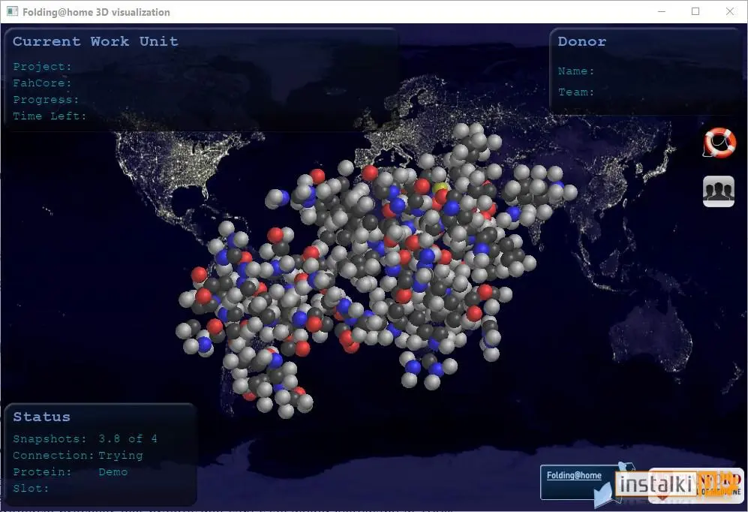
Task: Close the Folding@home 3D visualization window
Action: 730,11
